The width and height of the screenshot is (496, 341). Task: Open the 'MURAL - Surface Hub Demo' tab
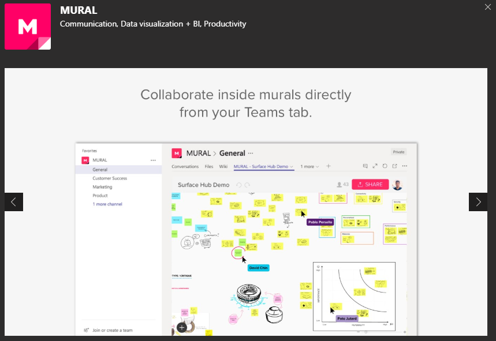click(x=263, y=167)
